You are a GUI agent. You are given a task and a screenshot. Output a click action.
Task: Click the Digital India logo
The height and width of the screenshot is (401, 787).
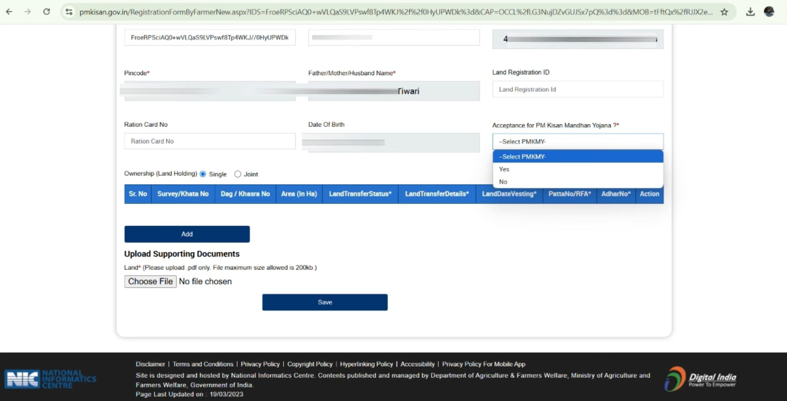tap(701, 379)
